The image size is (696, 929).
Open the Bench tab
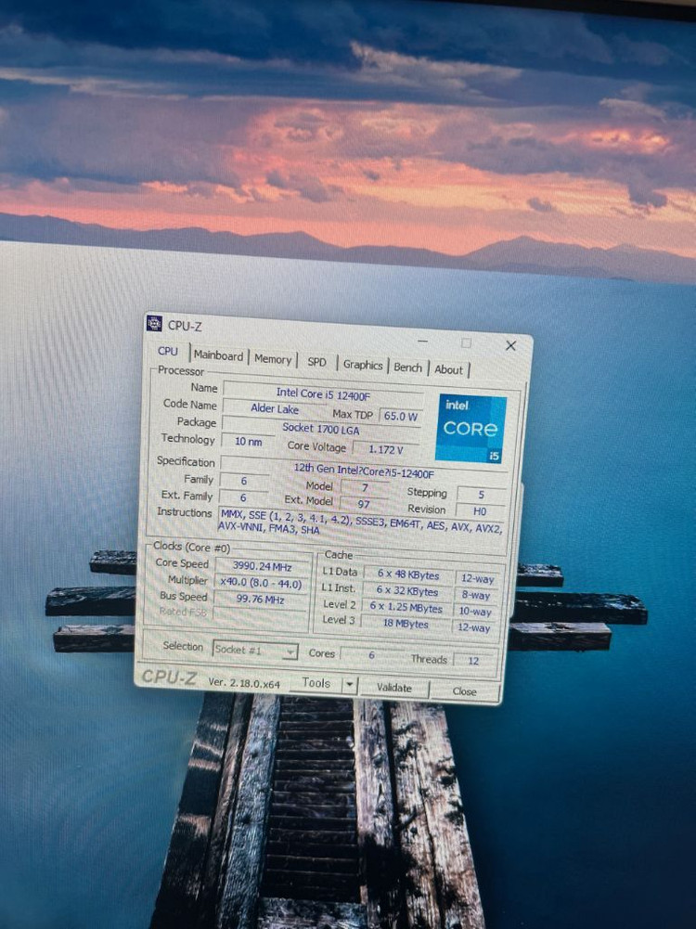(407, 368)
